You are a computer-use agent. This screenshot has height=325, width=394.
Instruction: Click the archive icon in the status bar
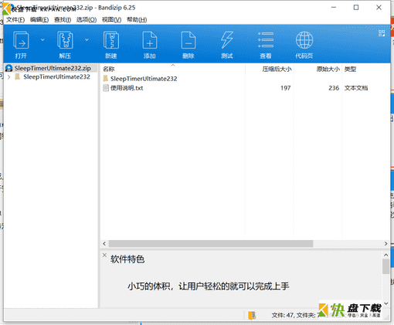(252, 315)
